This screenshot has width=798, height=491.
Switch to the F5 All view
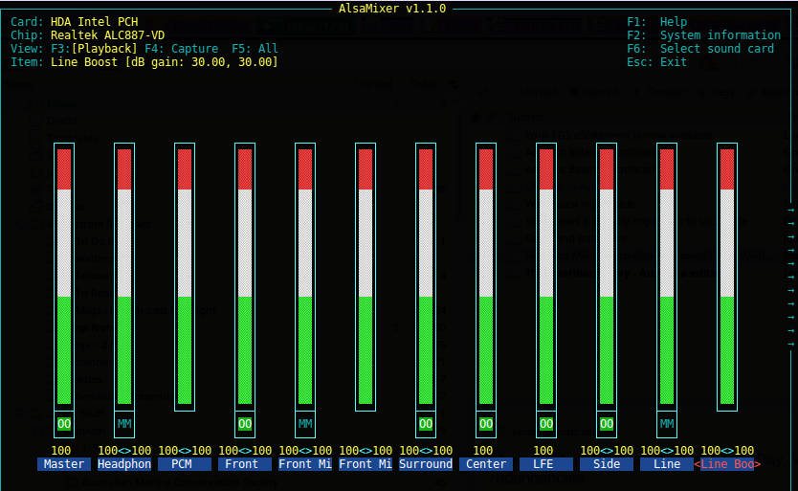point(255,48)
